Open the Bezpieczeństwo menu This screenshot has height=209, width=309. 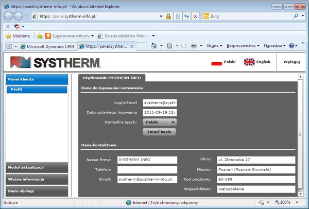tap(243, 46)
